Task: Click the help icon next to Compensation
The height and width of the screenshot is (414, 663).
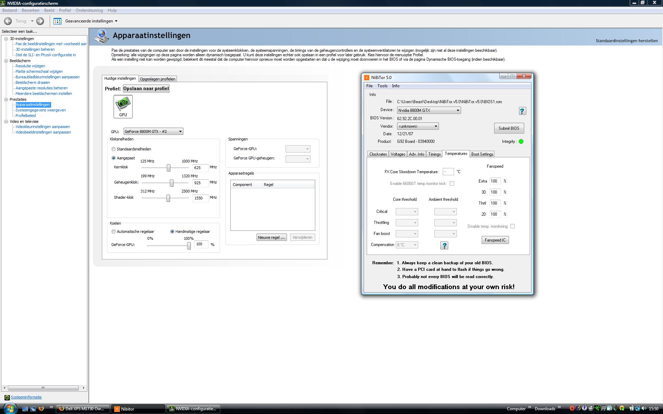Action: [x=444, y=245]
